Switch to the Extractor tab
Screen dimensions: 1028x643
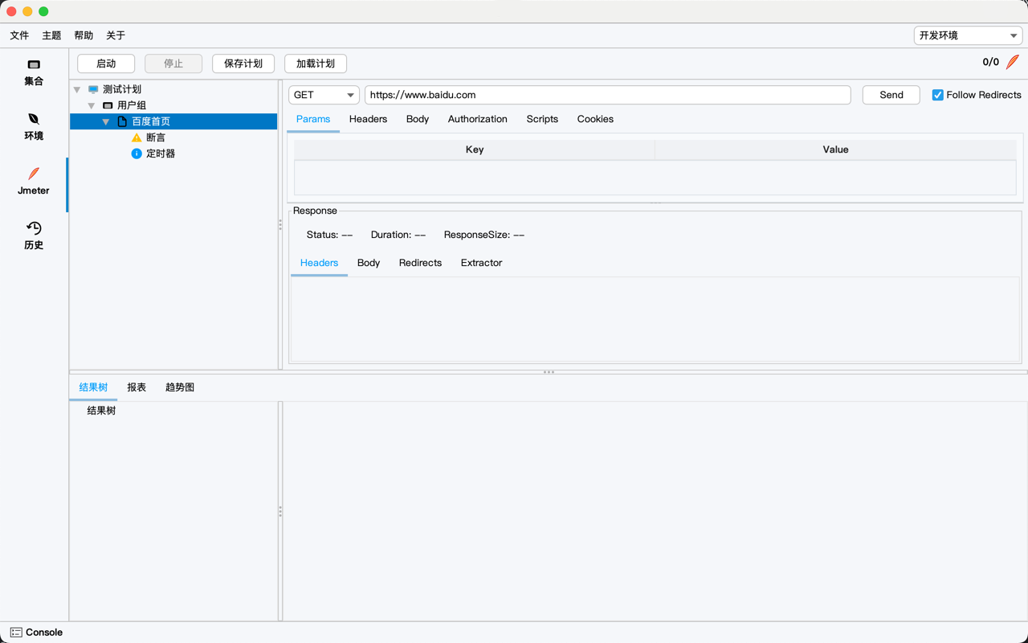point(482,263)
